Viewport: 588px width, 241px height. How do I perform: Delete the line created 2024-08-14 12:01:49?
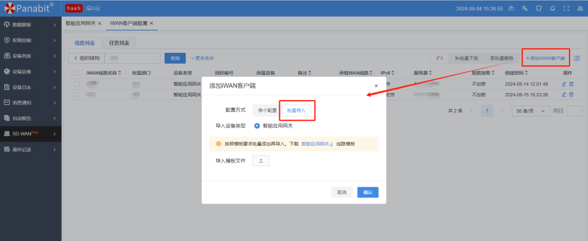pos(572,84)
